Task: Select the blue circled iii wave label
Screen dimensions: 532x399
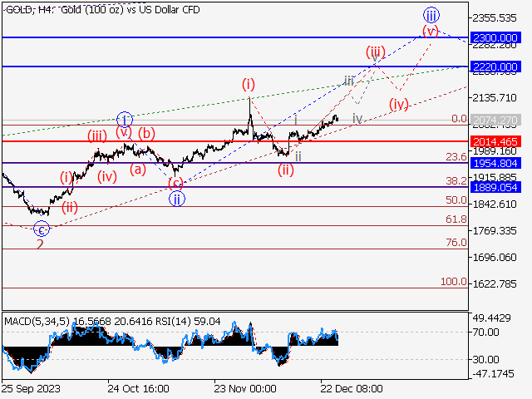Action: (x=431, y=15)
